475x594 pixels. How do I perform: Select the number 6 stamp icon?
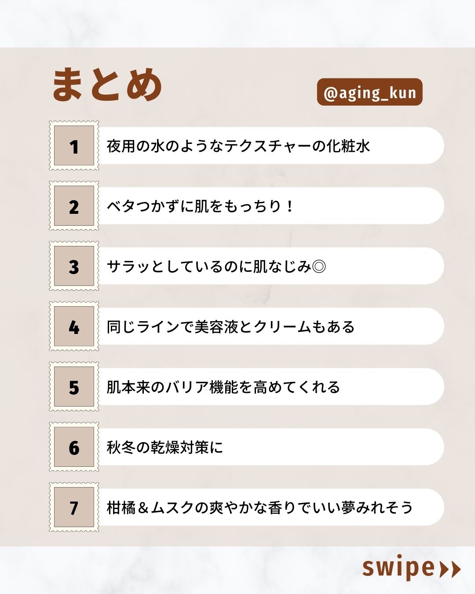coord(74,447)
